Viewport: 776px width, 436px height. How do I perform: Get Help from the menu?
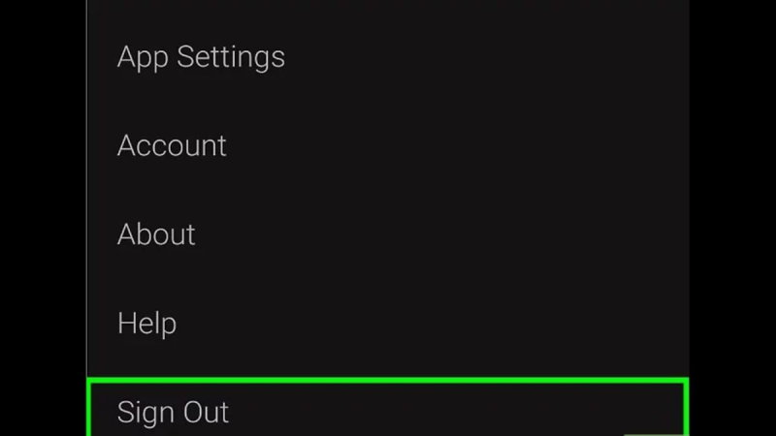pyautogui.click(x=146, y=323)
